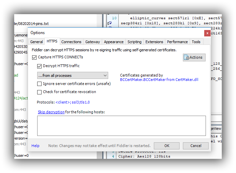Select 'Cipher: Aes128 128bits' line in background

click(144, 156)
